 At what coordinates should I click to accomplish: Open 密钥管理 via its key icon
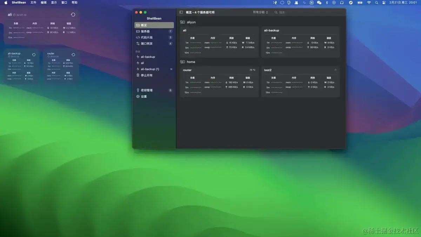coord(138,90)
